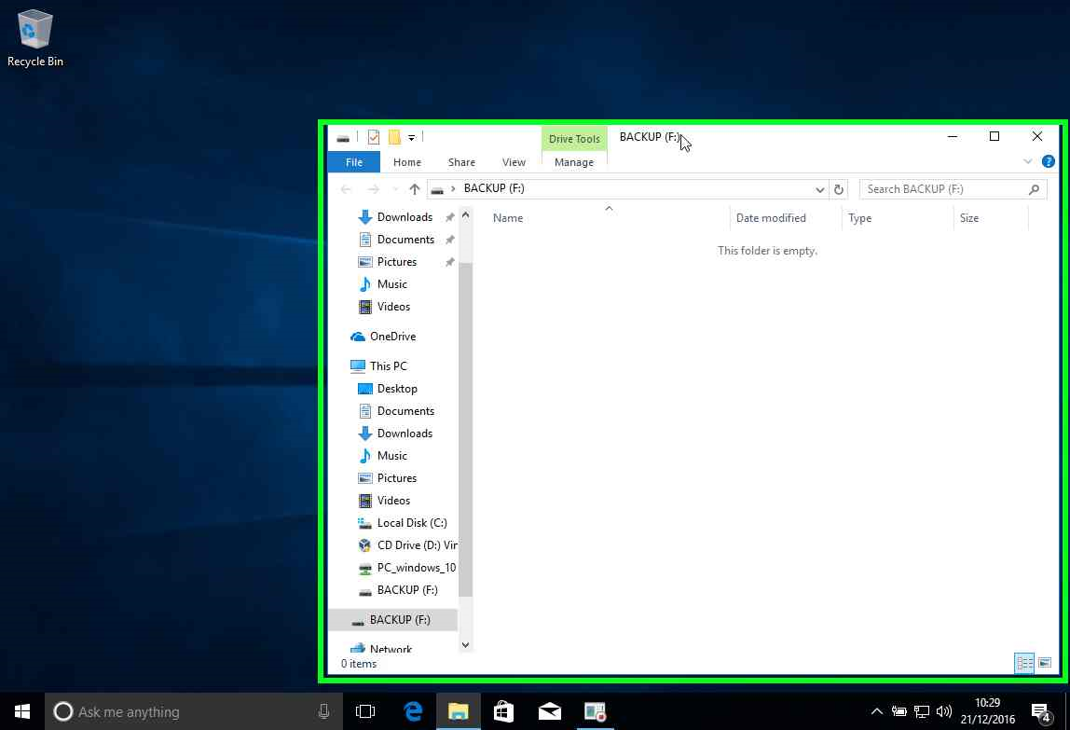
Task: Open Music under This PC
Action: [391, 456]
